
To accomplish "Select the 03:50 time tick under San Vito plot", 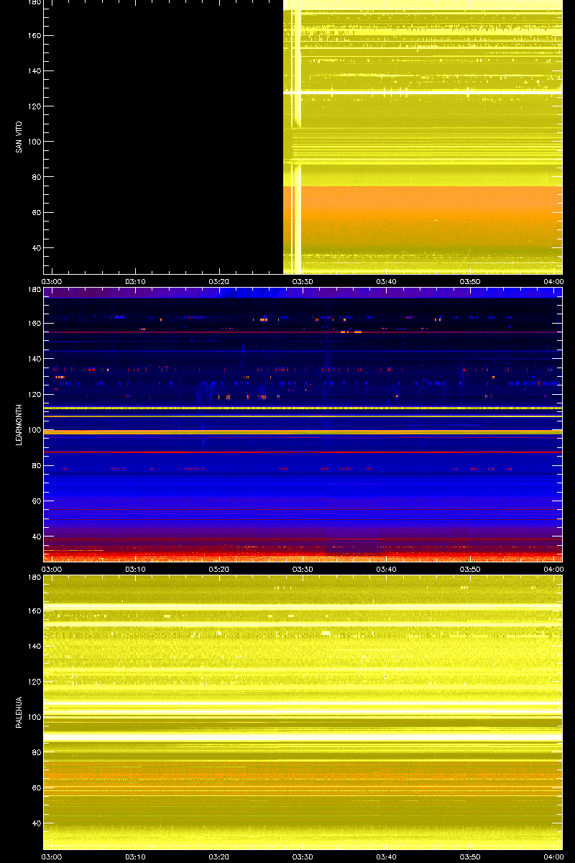I will coord(469,281).
